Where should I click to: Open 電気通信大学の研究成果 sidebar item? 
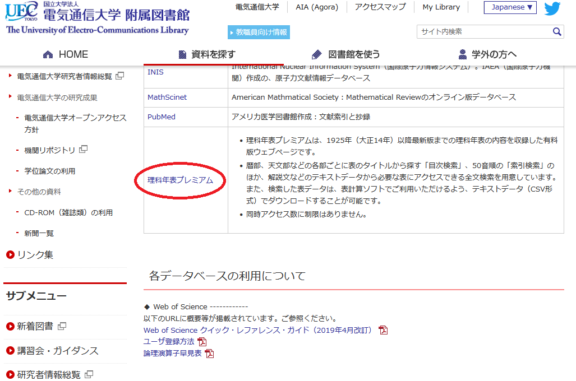coord(57,97)
